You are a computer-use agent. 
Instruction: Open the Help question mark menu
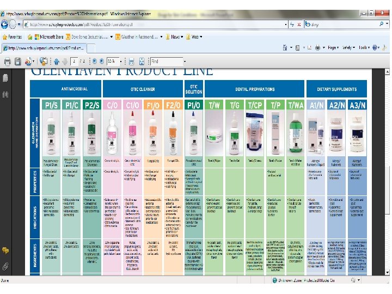pos(376,47)
